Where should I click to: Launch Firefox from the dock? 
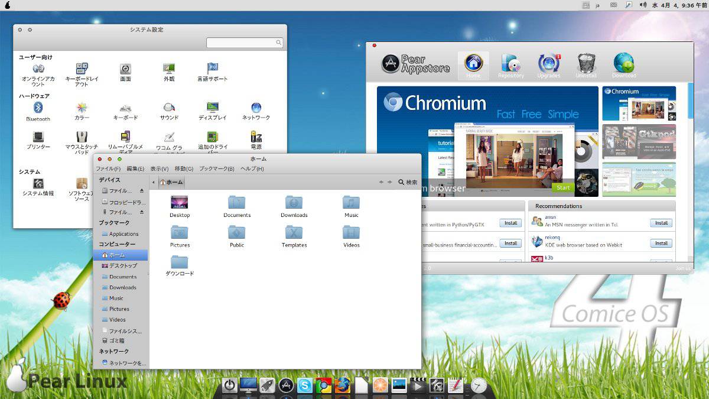342,385
